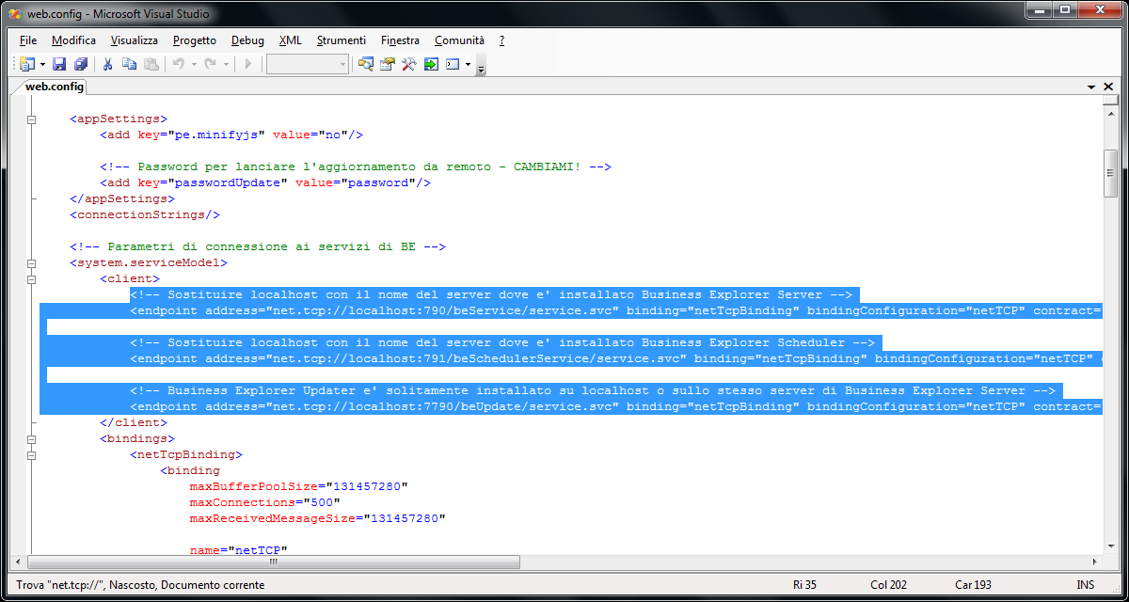Cut selection with the scissors icon

pyautogui.click(x=108, y=64)
